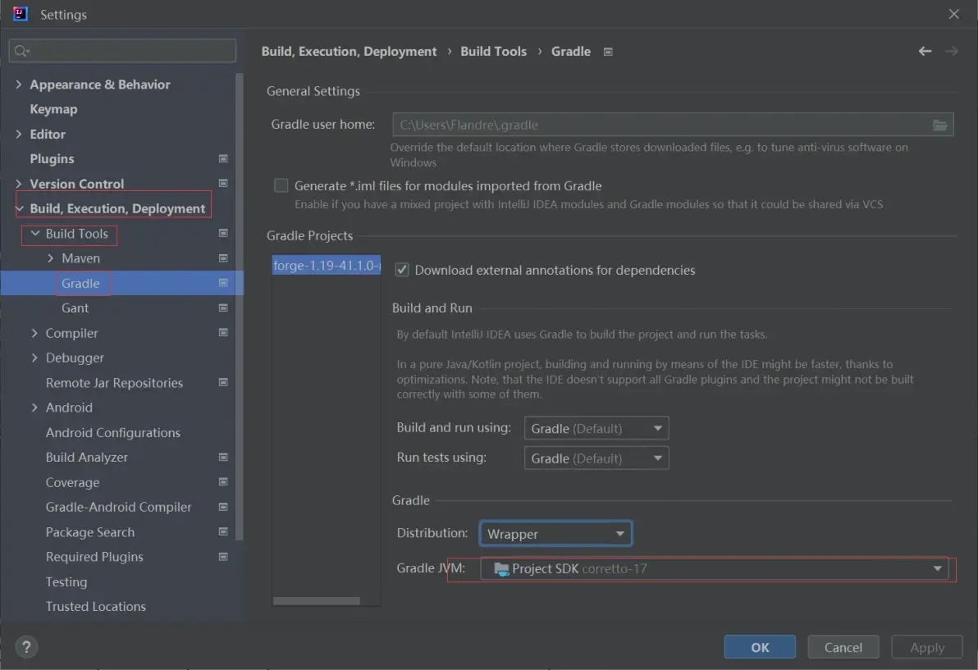The width and height of the screenshot is (978, 670).
Task: Uncheck Download external annotations for dependencies
Action: (402, 270)
